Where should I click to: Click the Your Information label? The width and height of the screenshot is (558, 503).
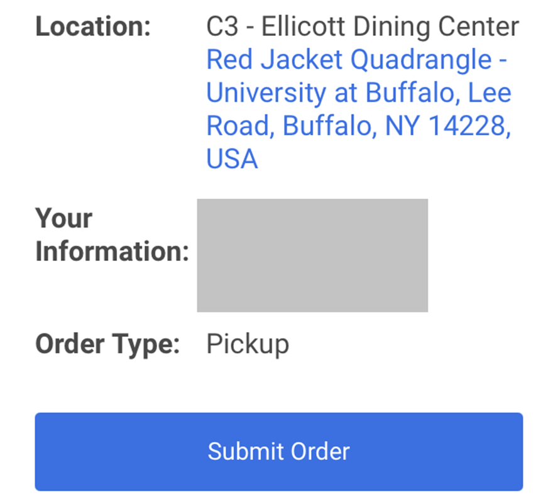(x=112, y=235)
